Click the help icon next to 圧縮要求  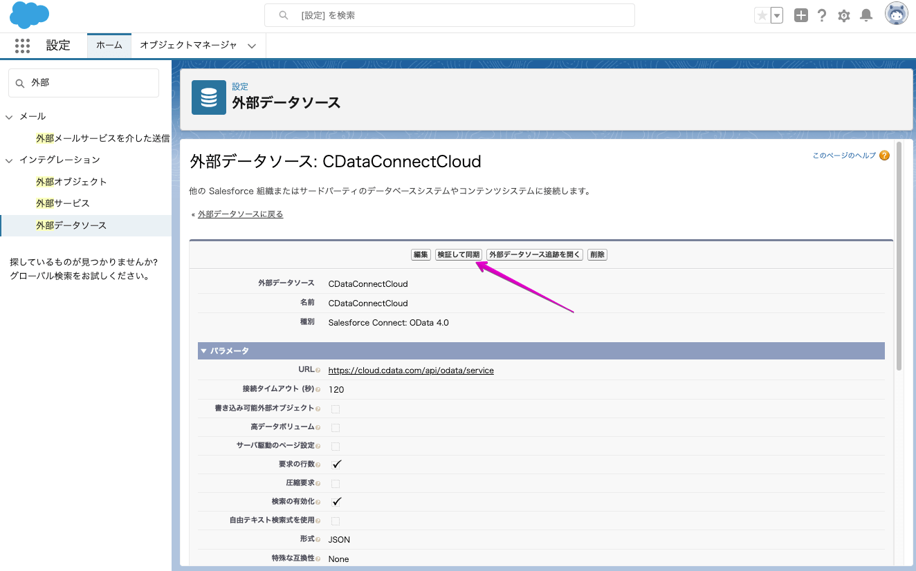click(318, 483)
